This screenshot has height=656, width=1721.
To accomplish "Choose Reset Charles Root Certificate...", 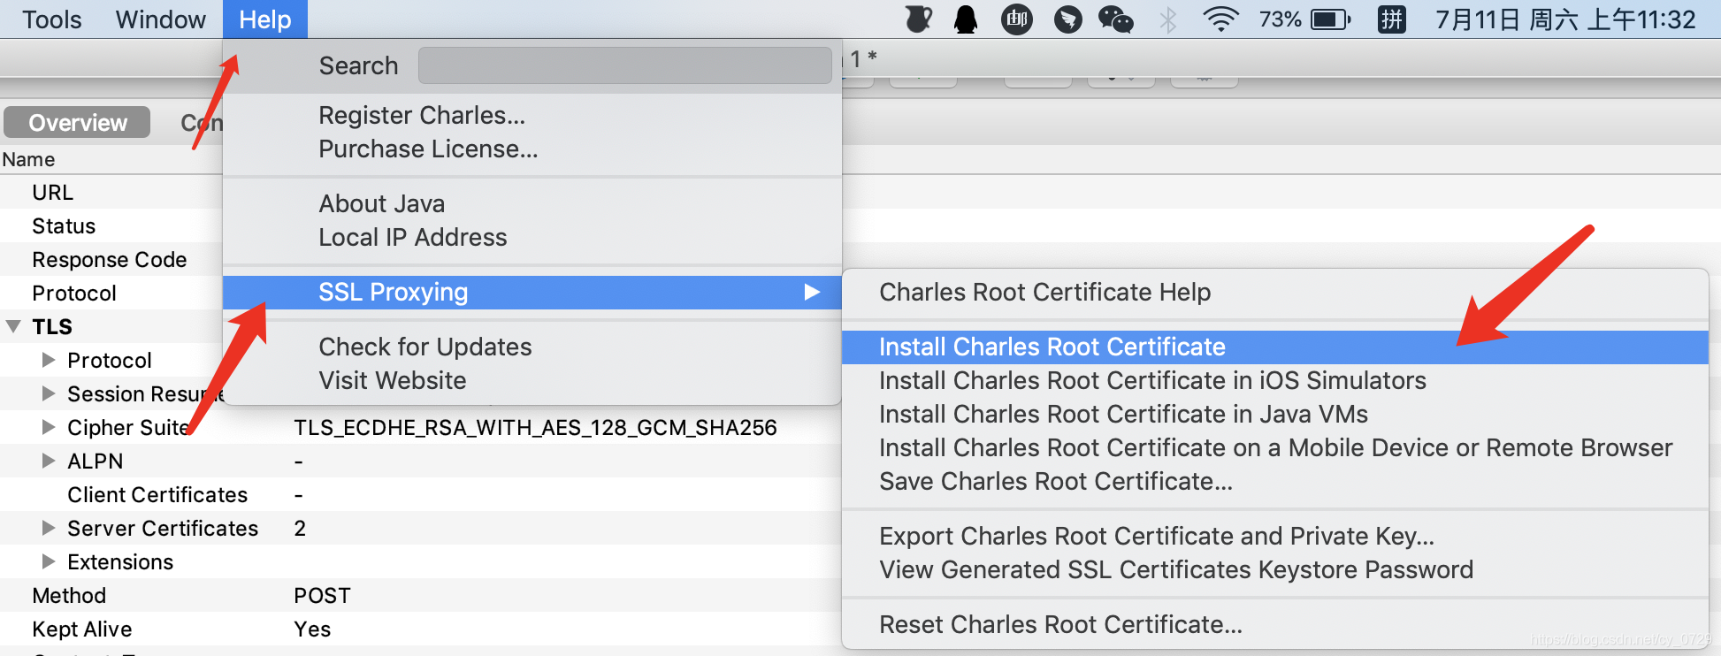I will pyautogui.click(x=1274, y=624).
